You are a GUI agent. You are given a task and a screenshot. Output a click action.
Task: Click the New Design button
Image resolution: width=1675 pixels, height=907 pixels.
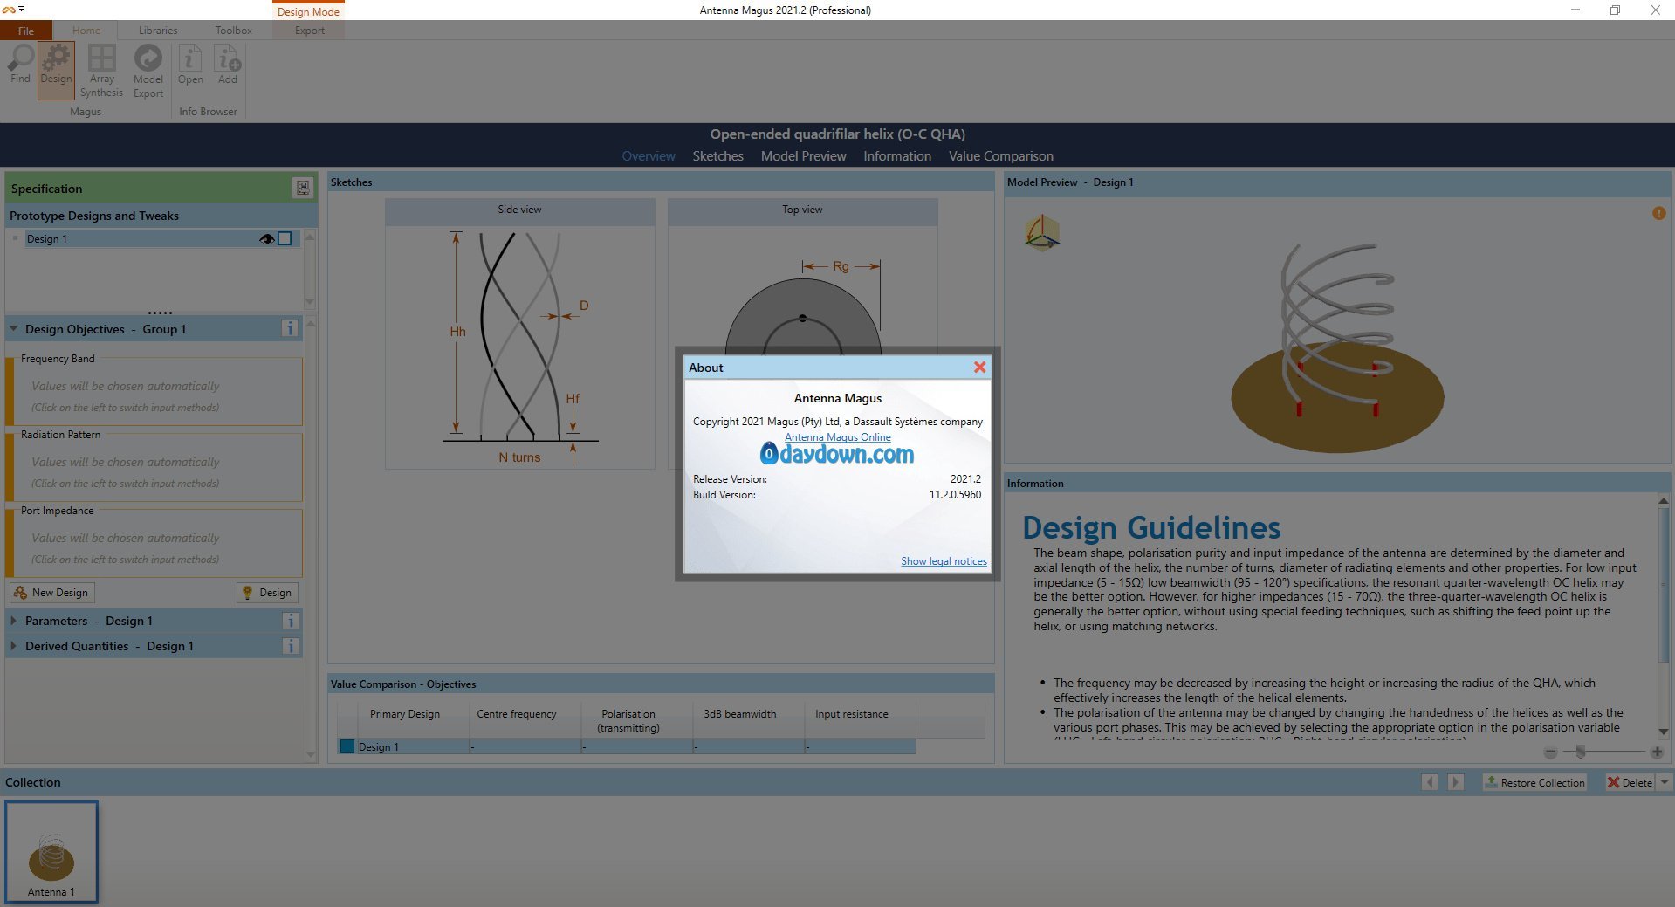point(51,592)
